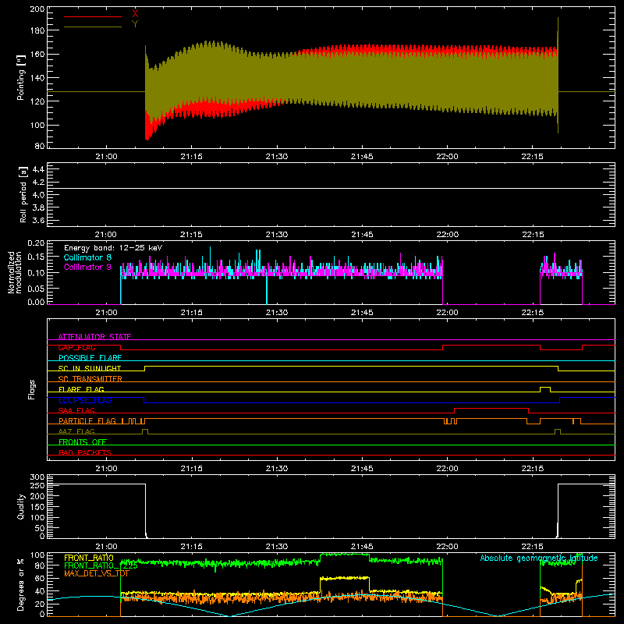The image size is (624, 624).
Task: Click the green FRONT_RATIO_1225 legend entry
Action: click(101, 565)
